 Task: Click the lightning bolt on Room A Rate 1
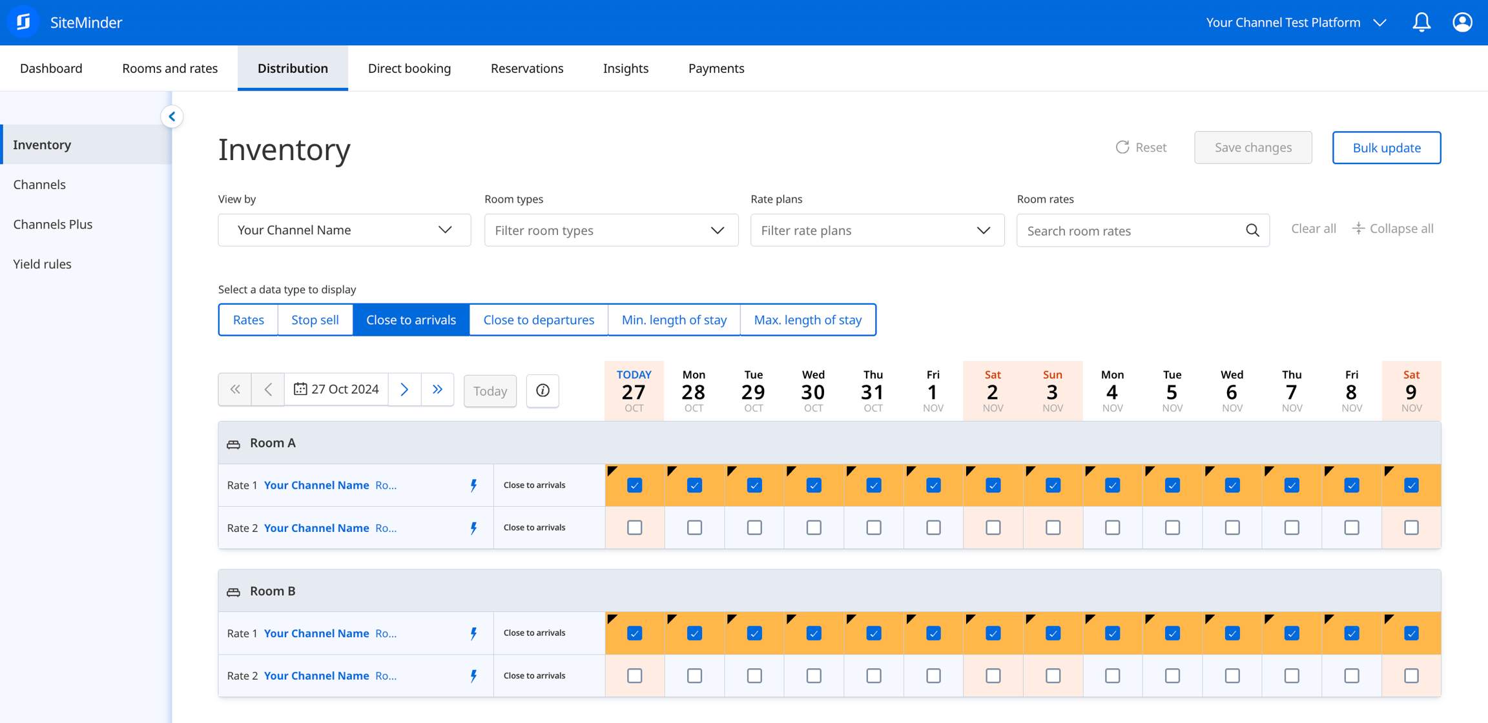pos(473,485)
